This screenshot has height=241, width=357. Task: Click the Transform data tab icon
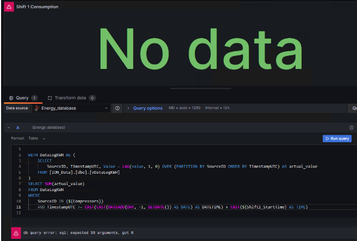[50, 98]
